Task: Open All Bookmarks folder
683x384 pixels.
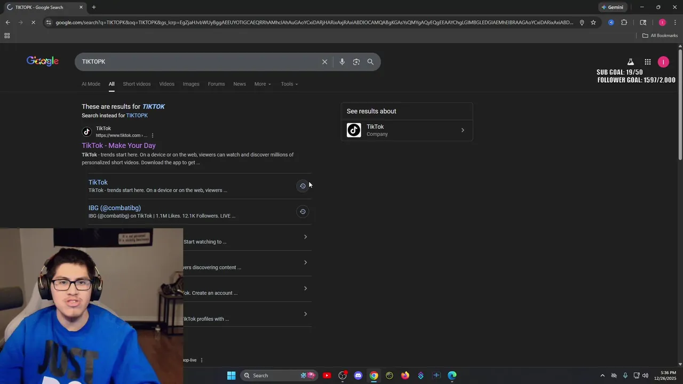Action: click(660, 36)
